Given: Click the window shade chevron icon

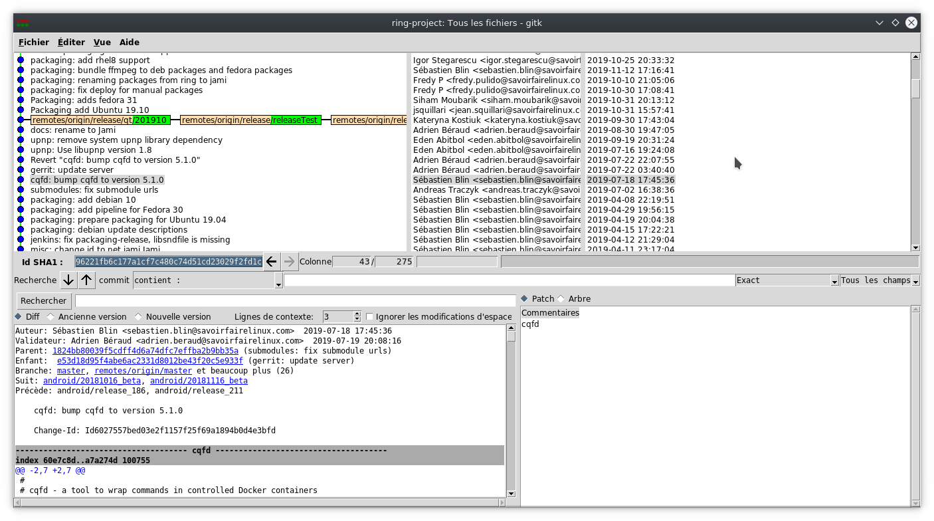Looking at the screenshot, I should (879, 23).
